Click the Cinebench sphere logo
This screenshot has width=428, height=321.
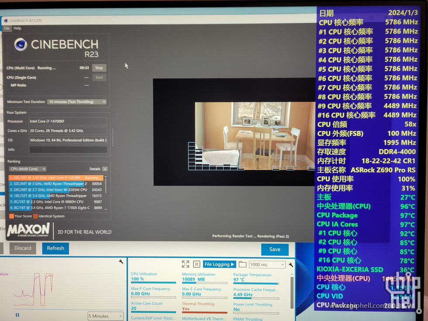click(x=21, y=44)
